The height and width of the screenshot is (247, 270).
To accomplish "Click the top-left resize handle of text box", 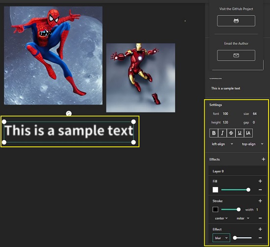I will (4, 122).
